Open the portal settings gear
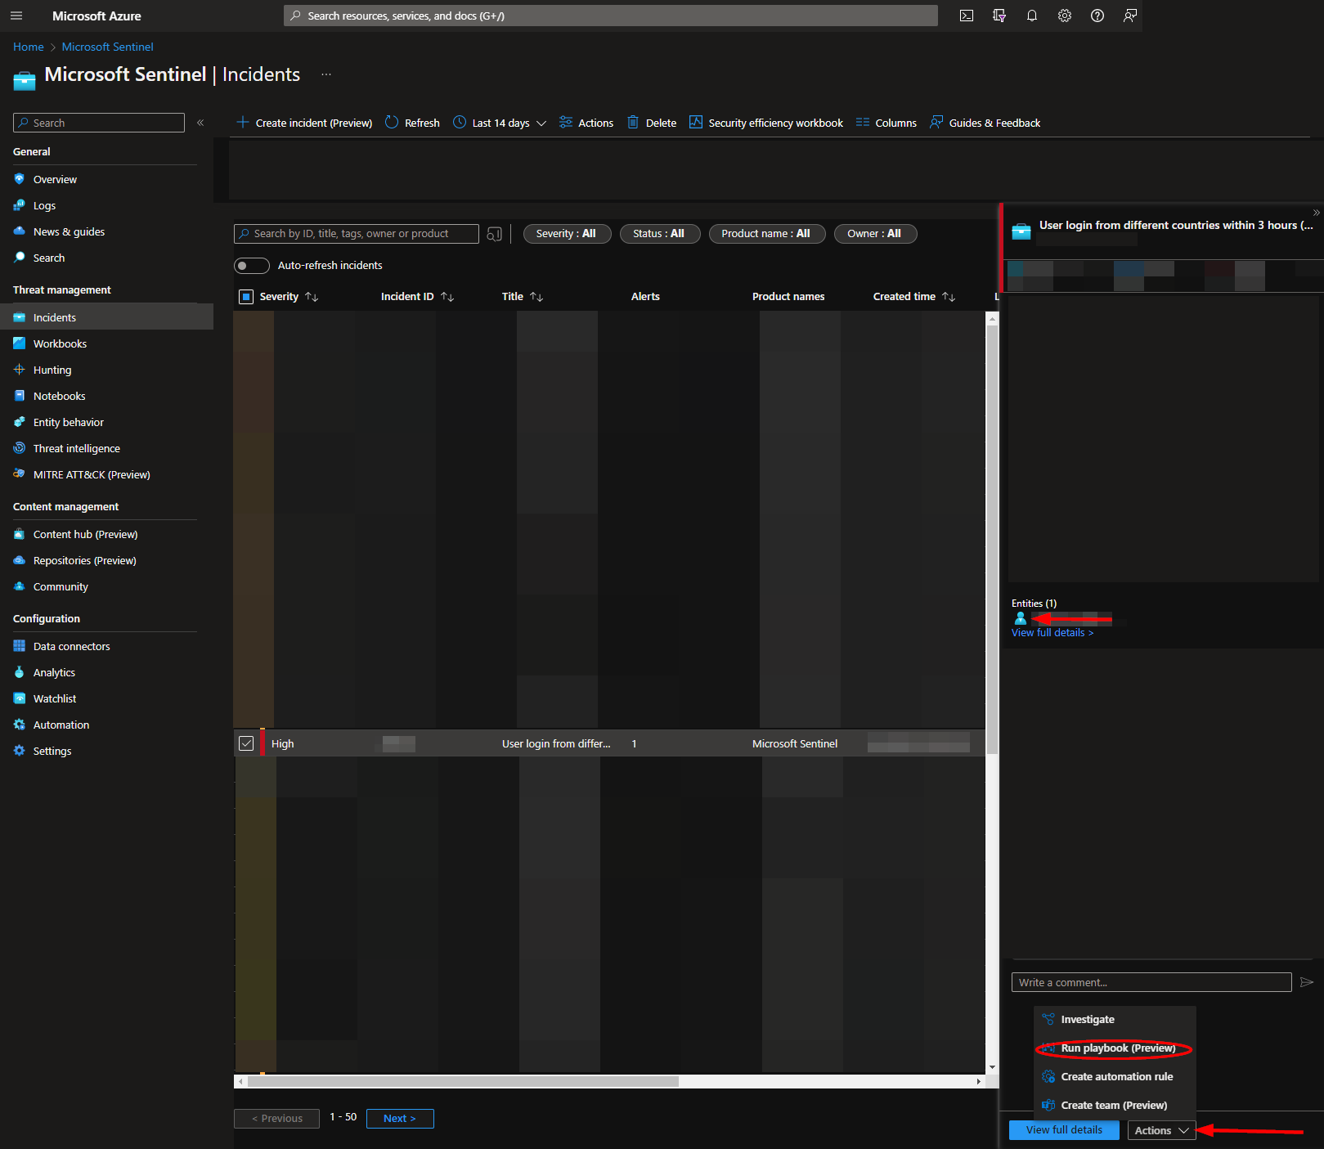Screen dimensions: 1324x1149 (1065, 16)
